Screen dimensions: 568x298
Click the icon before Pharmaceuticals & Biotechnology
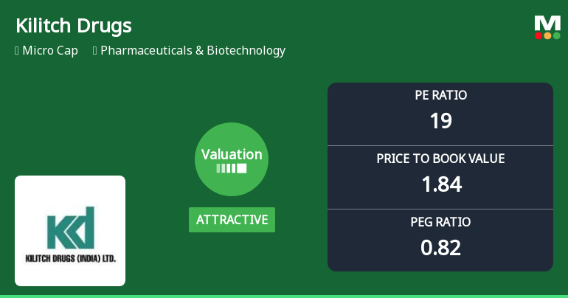coord(95,51)
